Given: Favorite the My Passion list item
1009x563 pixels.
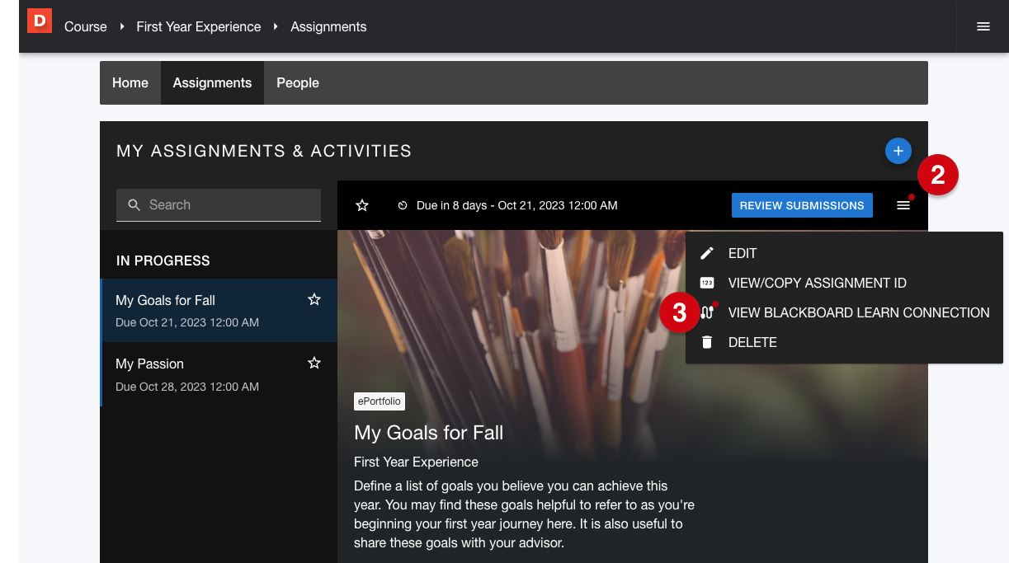Looking at the screenshot, I should pyautogui.click(x=314, y=364).
